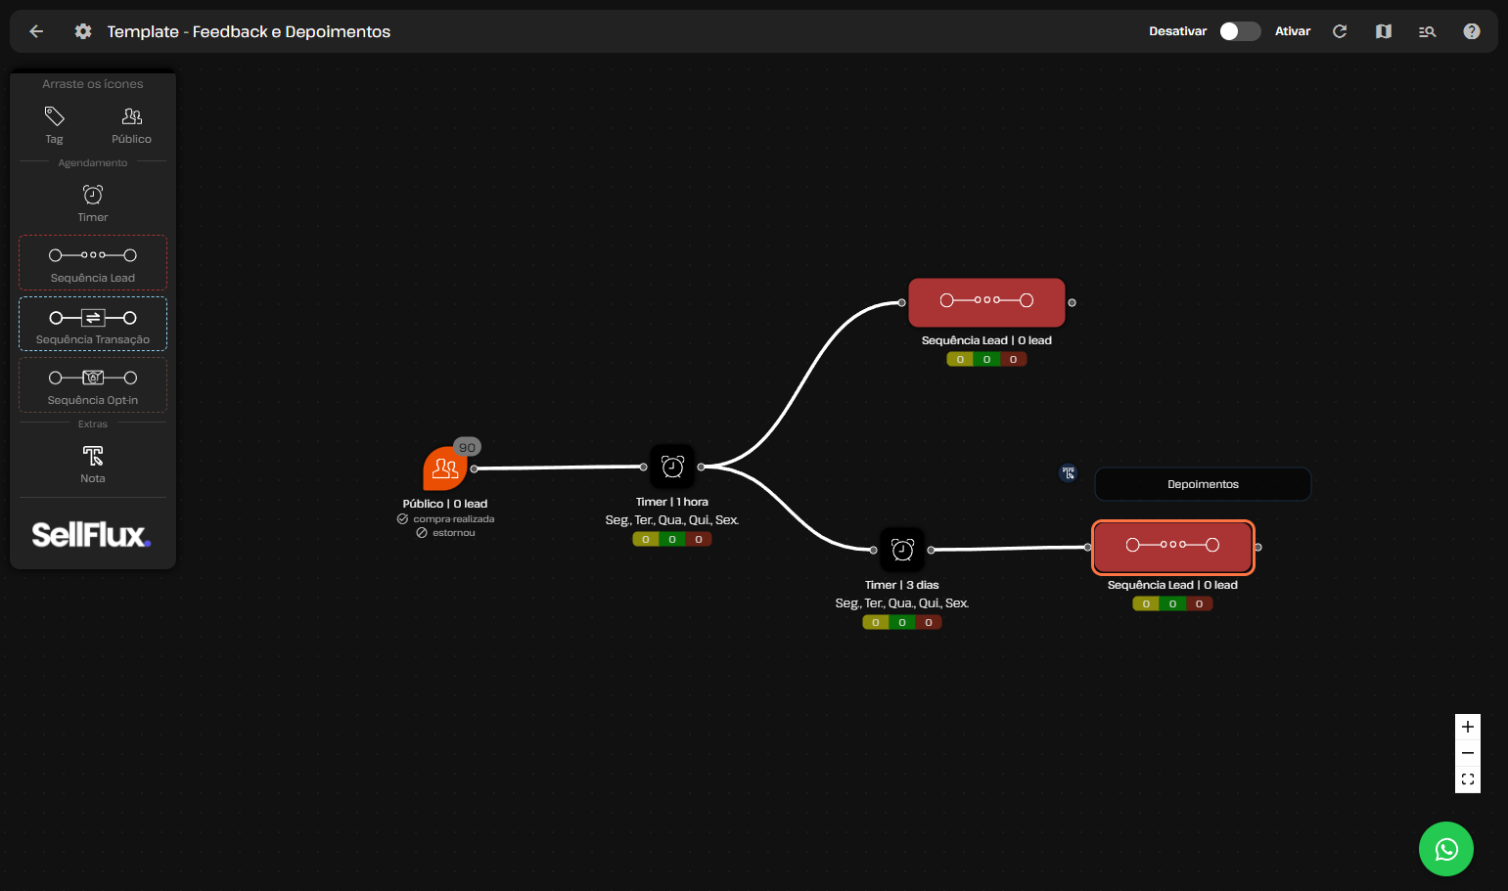This screenshot has height=891, width=1508.
Task: Click the Desativar label
Action: [1177, 31]
